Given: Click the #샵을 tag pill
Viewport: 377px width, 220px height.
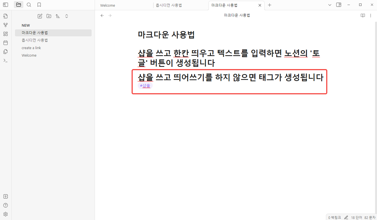Looking at the screenshot, I should point(145,86).
